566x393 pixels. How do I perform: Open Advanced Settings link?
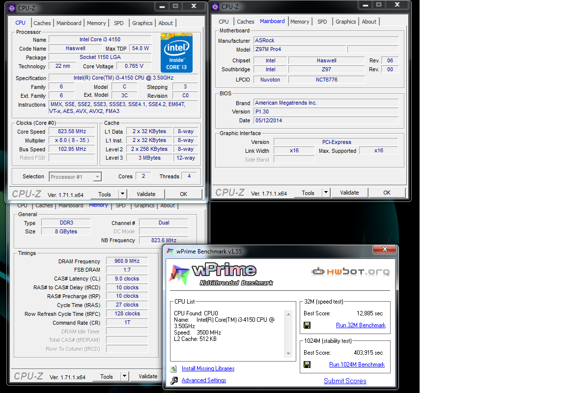point(204,380)
